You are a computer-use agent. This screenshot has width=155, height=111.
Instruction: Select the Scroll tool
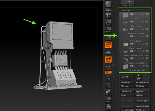pos(108,15)
